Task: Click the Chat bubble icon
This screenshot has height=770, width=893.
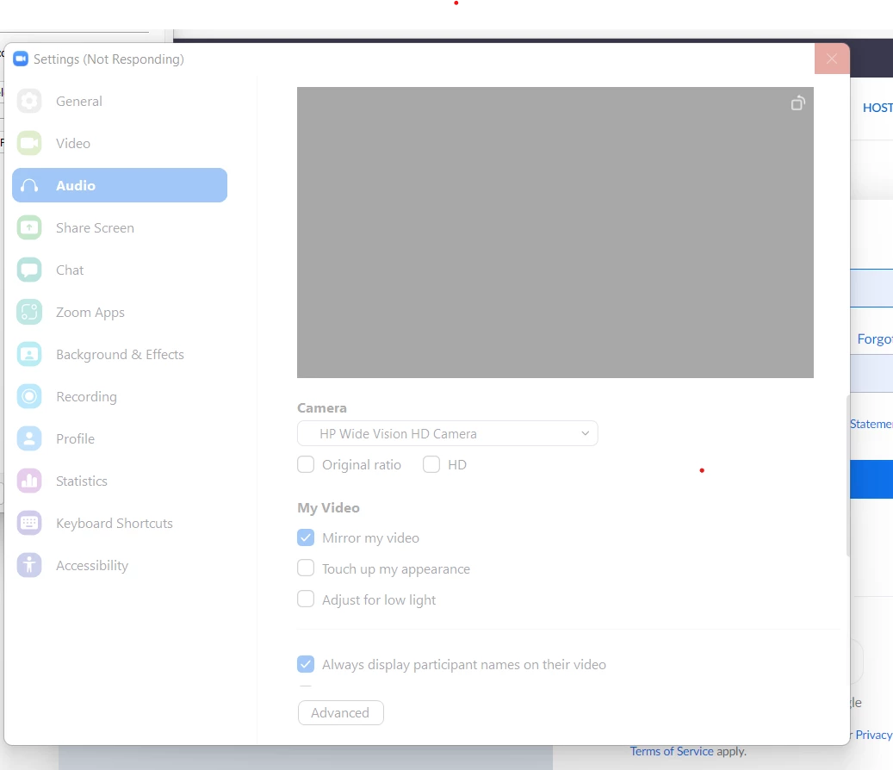Action: coord(29,270)
